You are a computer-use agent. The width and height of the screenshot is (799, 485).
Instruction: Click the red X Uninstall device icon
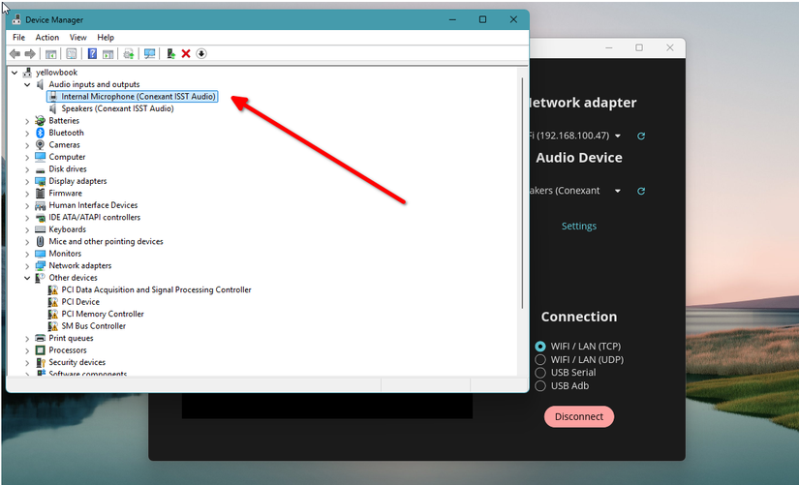point(185,54)
